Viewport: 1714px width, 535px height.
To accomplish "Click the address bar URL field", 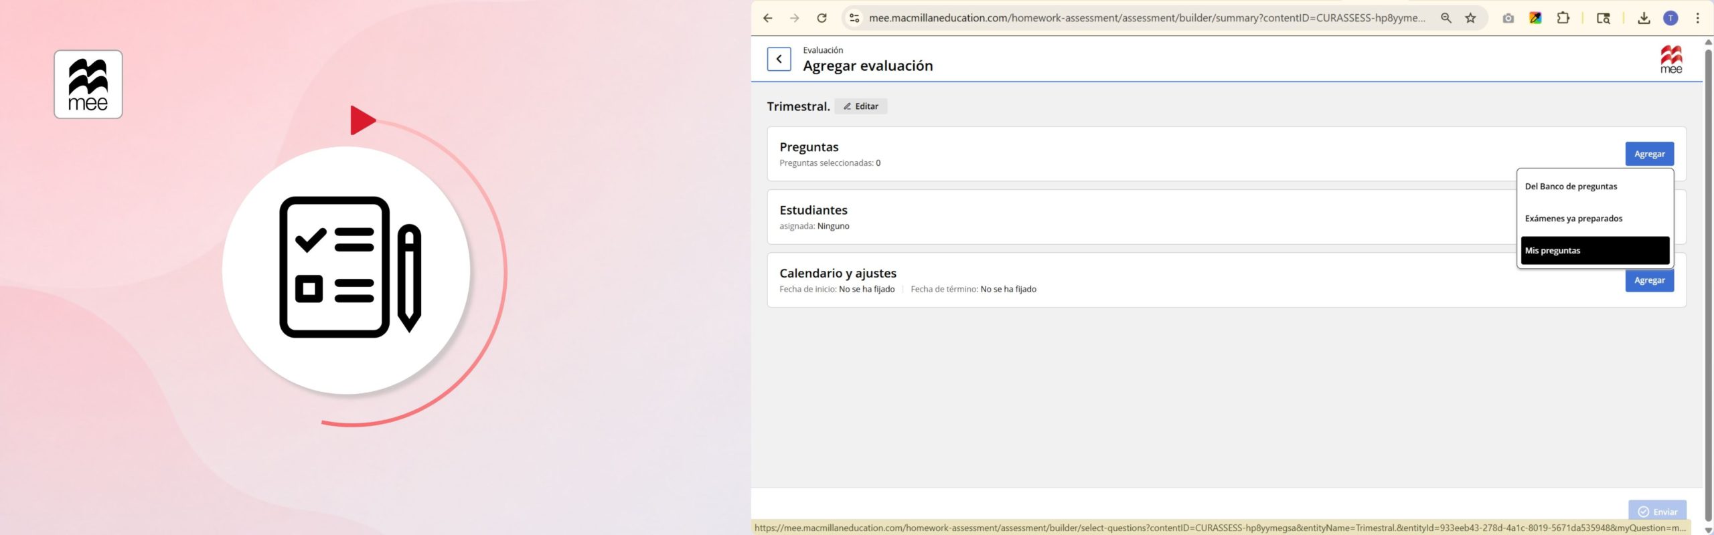I will point(1146,18).
